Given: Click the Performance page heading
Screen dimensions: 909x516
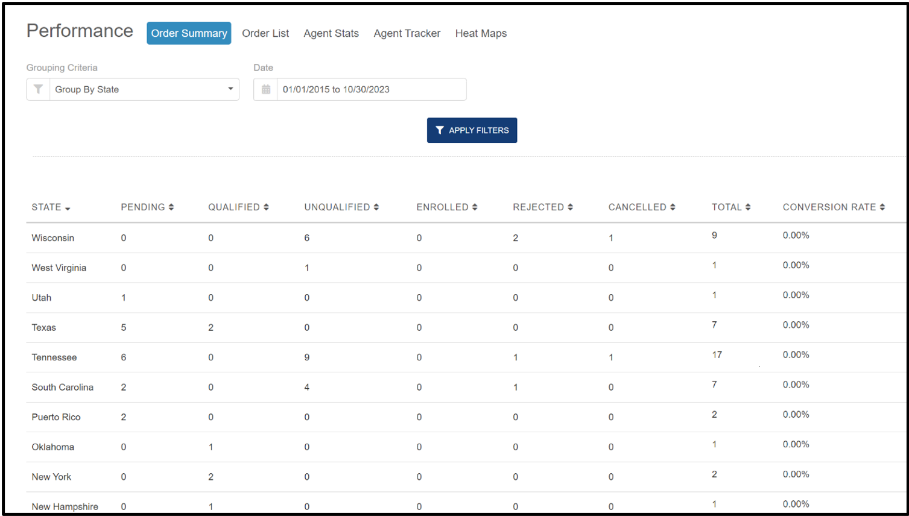Looking at the screenshot, I should click(x=80, y=31).
